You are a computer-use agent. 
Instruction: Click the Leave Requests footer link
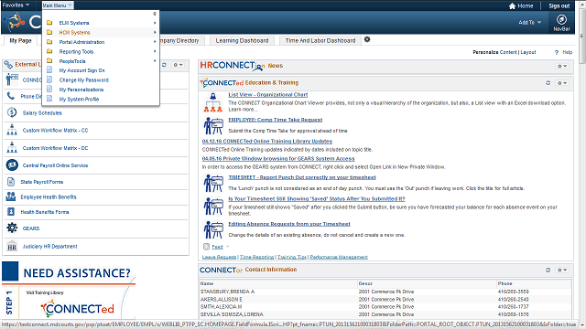tap(219, 257)
